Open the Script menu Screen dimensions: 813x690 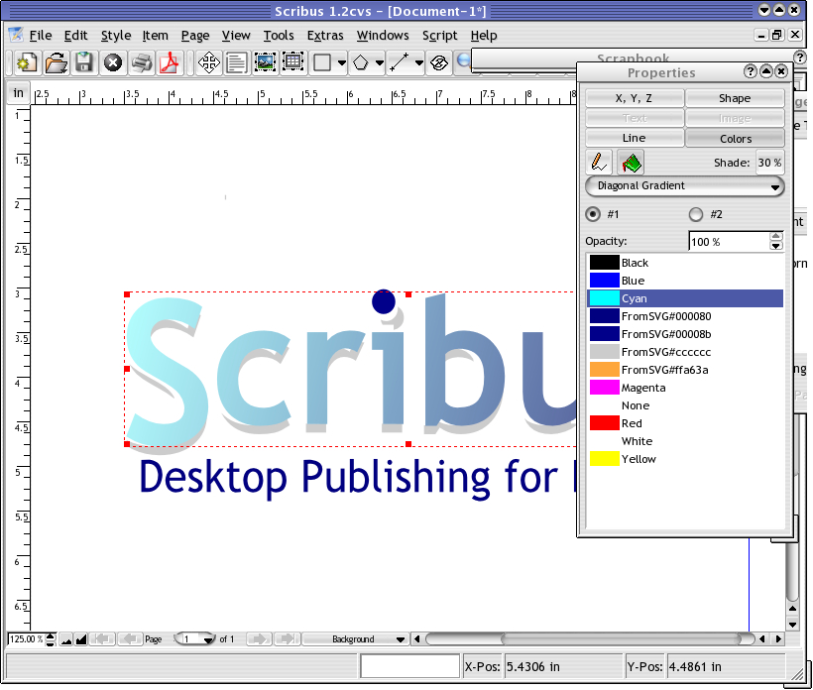point(439,36)
